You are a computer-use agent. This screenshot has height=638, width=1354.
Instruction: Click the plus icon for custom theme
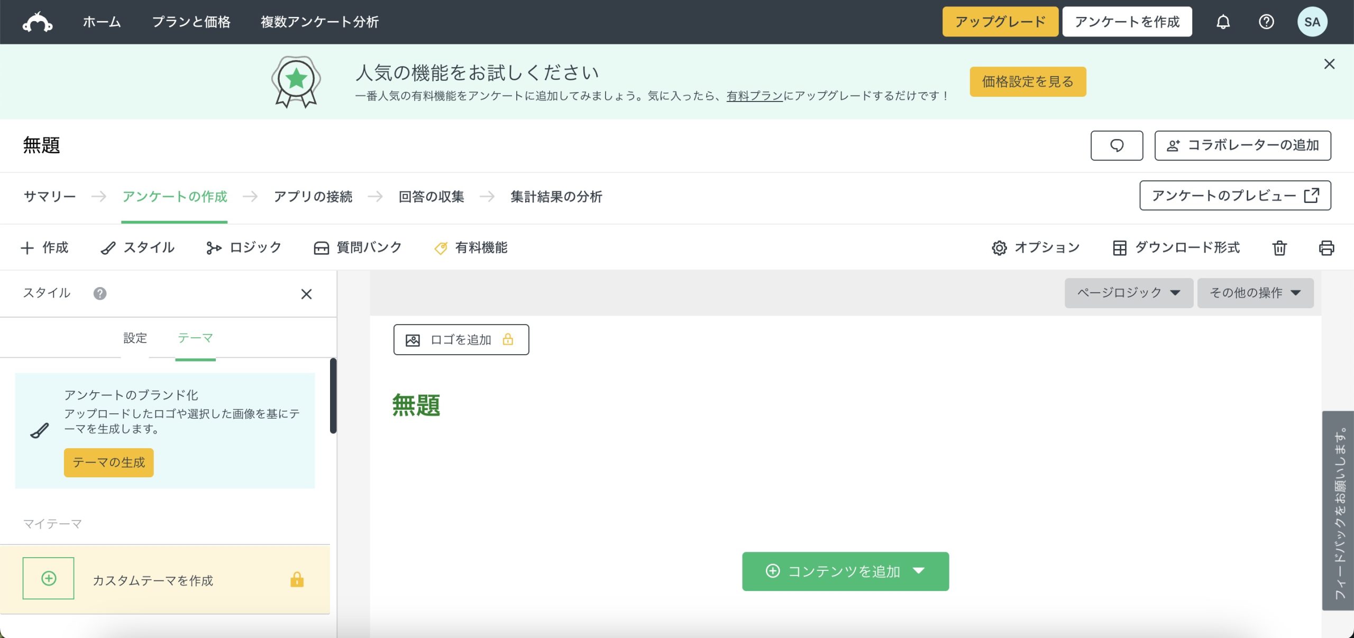click(48, 578)
